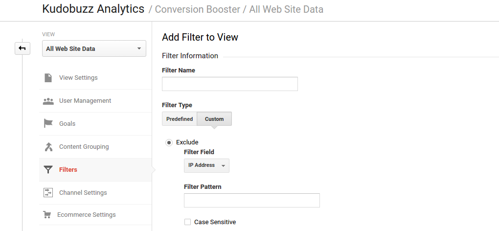Click the Ecommerce Settings cart icon
This screenshot has width=499, height=231.
tap(47, 215)
